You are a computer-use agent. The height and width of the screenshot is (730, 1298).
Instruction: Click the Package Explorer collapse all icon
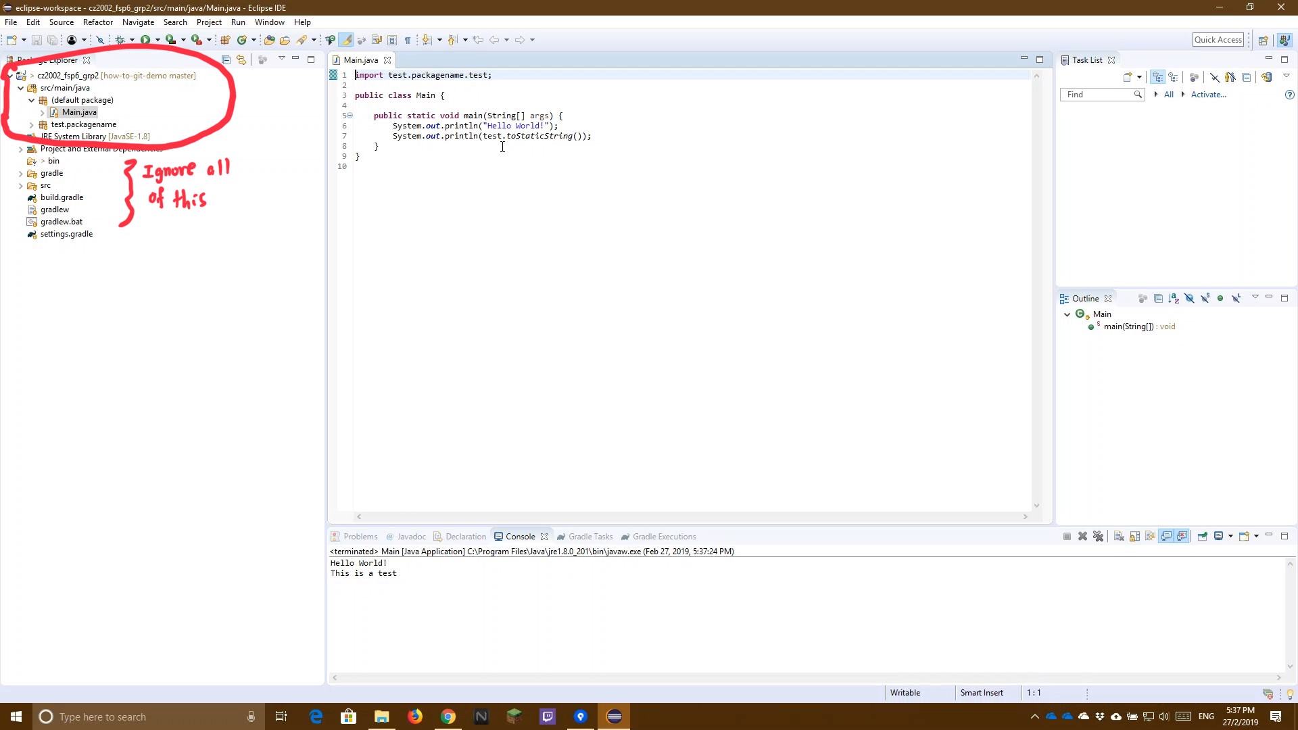pos(226,59)
